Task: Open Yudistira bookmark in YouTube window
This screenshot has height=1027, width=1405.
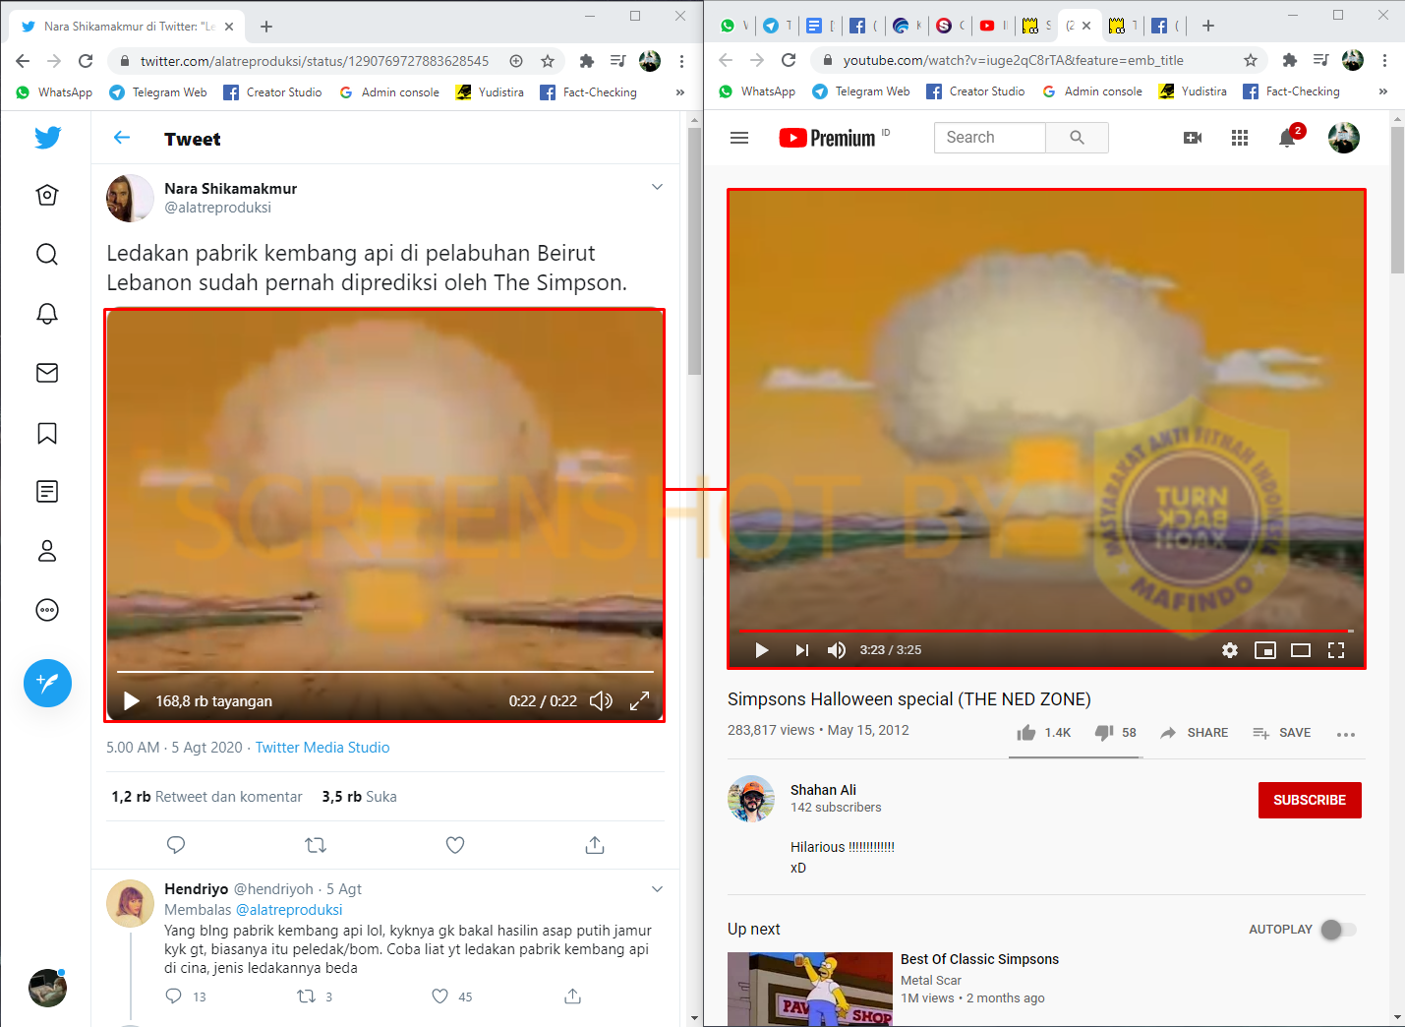Action: click(1193, 91)
